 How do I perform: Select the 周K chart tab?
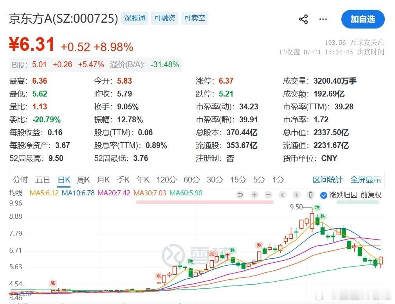click(83, 180)
